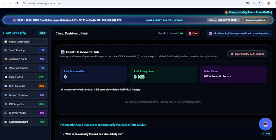Click the Compressify logo text
276x140 pixels.
coord(15,33)
